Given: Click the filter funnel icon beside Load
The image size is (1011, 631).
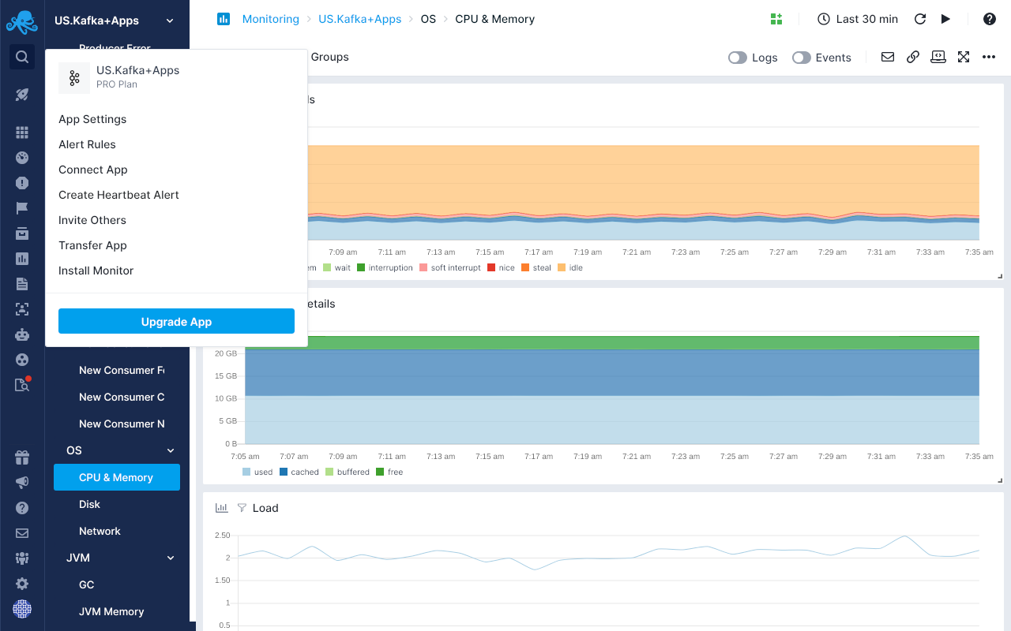Looking at the screenshot, I should pyautogui.click(x=242, y=508).
